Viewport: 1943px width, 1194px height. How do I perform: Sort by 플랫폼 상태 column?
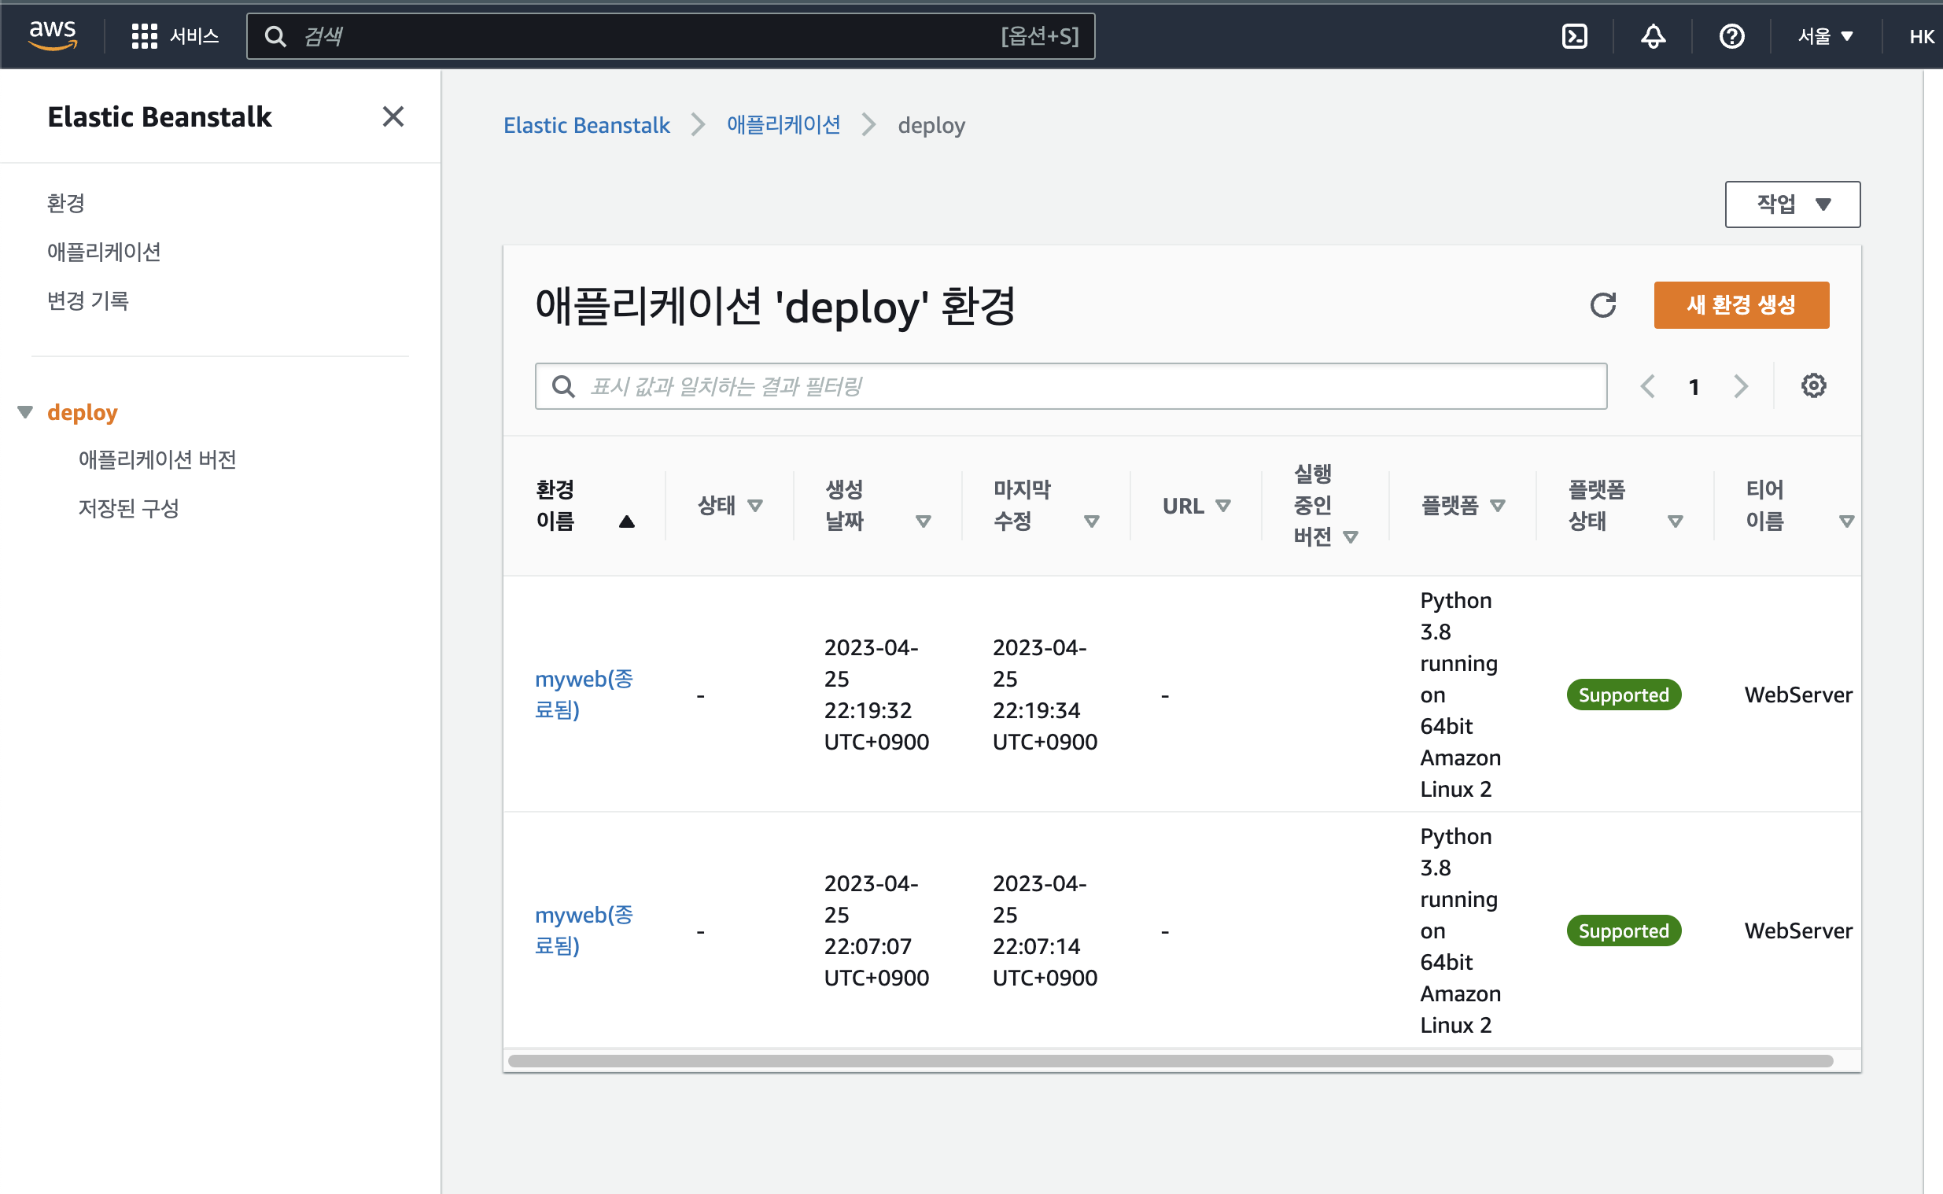pyautogui.click(x=1625, y=506)
